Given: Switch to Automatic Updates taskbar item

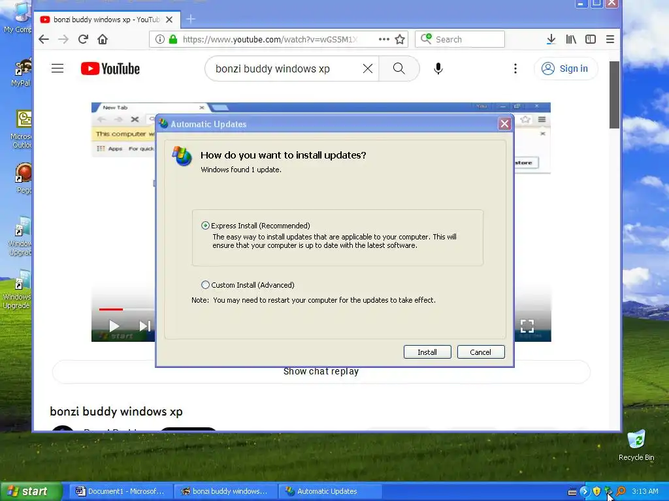Looking at the screenshot, I should tap(330, 491).
